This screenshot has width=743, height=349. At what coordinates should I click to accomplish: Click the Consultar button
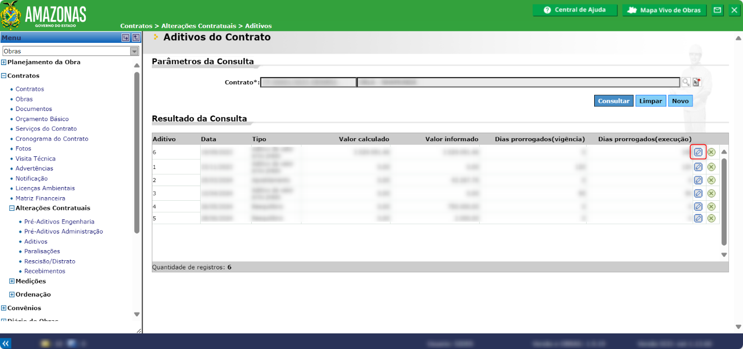click(614, 101)
